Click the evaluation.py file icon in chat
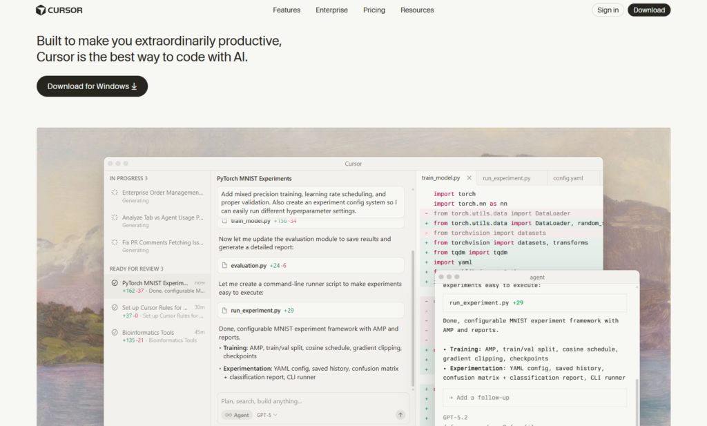 tap(224, 265)
